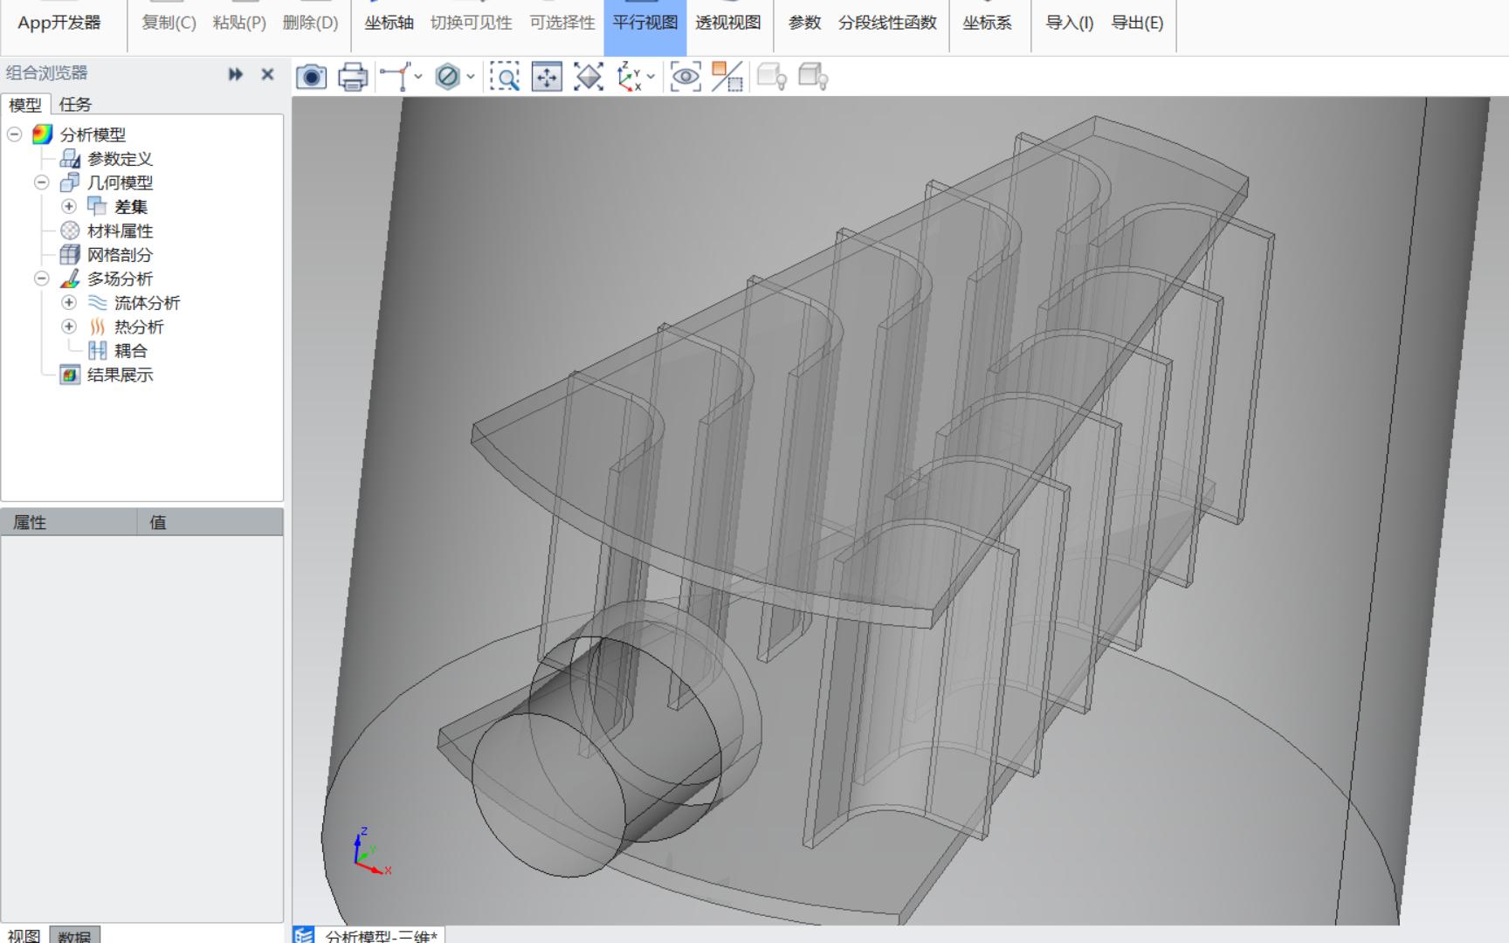1509x943 pixels.
Task: Select the coordinate axis tool in the graphics toolbar
Action: (x=396, y=77)
